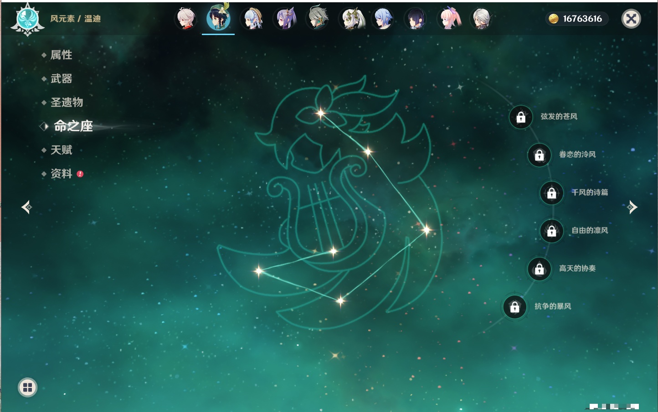Click the 抗争的暴风 constellation label
Viewport: 658px width, 412px height.
pos(553,306)
